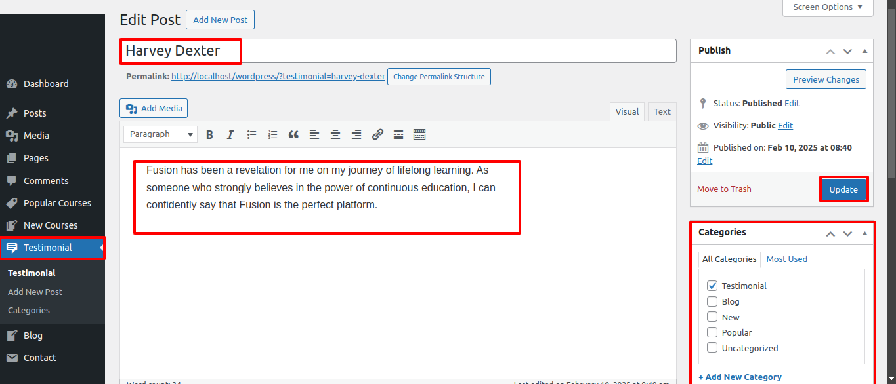Click the Move to Trash link
896x384 pixels.
(724, 189)
